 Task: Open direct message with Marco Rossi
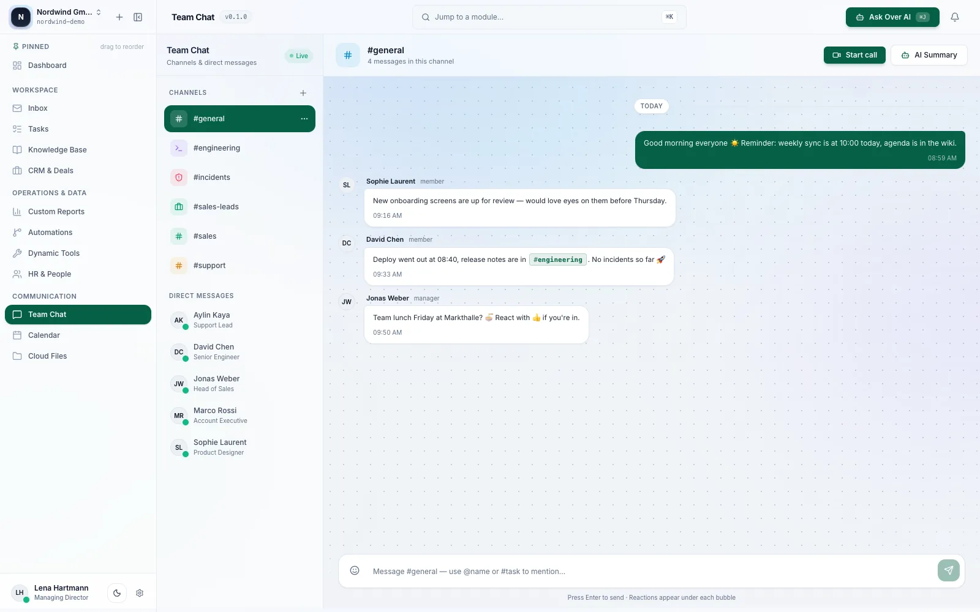(x=239, y=416)
